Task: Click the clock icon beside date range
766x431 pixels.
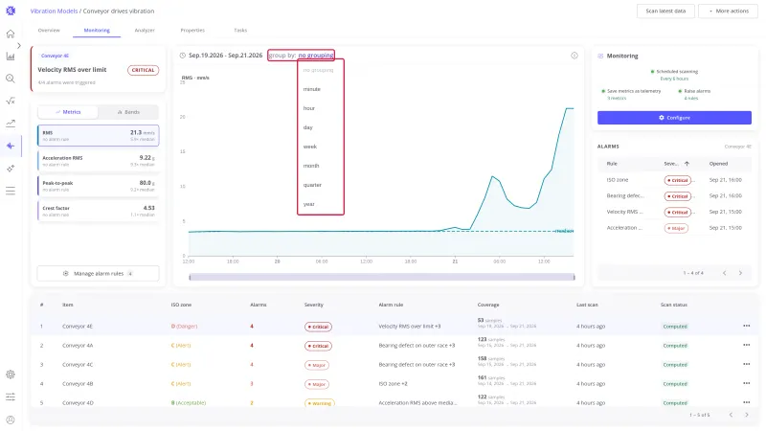Action: tap(182, 56)
